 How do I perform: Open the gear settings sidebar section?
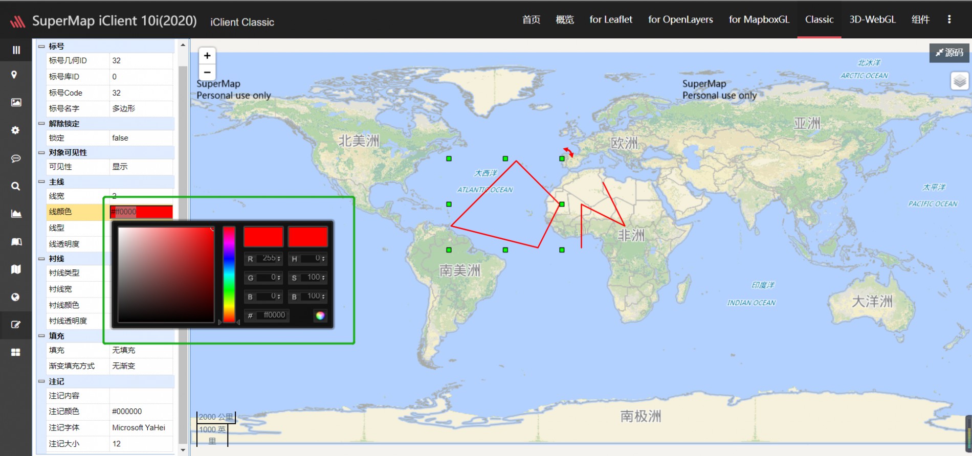point(15,130)
